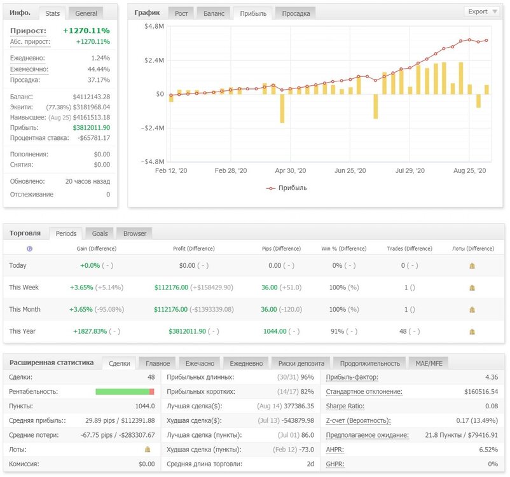The height and width of the screenshot is (477, 510).
Task: Open the Баланс chart tab
Action: [214, 13]
